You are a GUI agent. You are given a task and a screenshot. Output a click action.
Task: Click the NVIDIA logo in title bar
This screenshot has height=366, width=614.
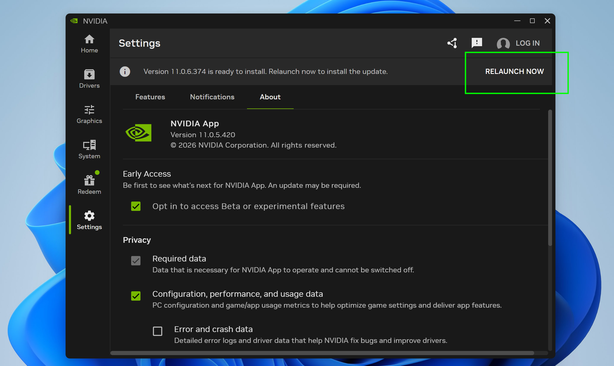pyautogui.click(x=74, y=21)
